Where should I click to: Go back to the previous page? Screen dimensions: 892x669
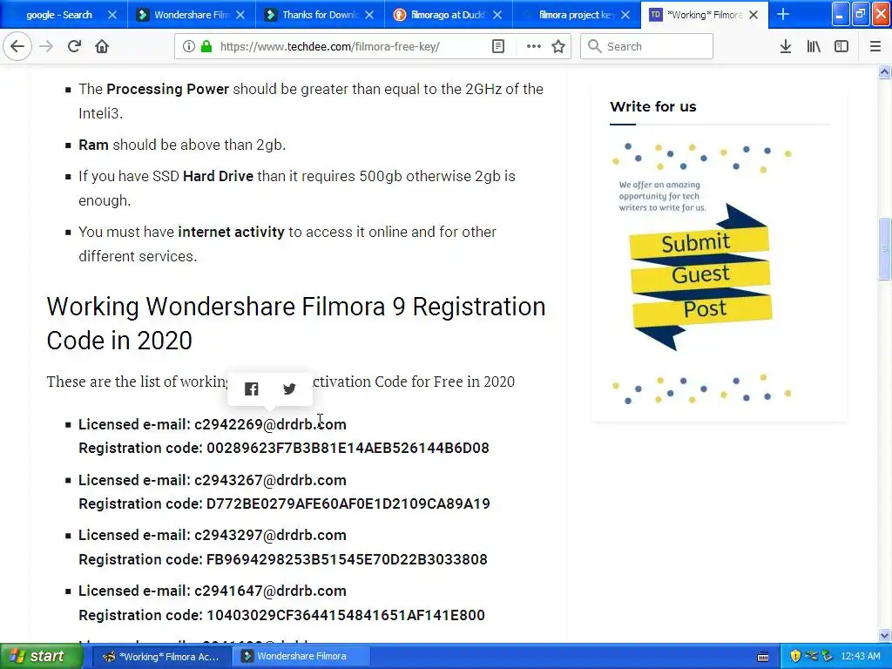[x=17, y=46]
